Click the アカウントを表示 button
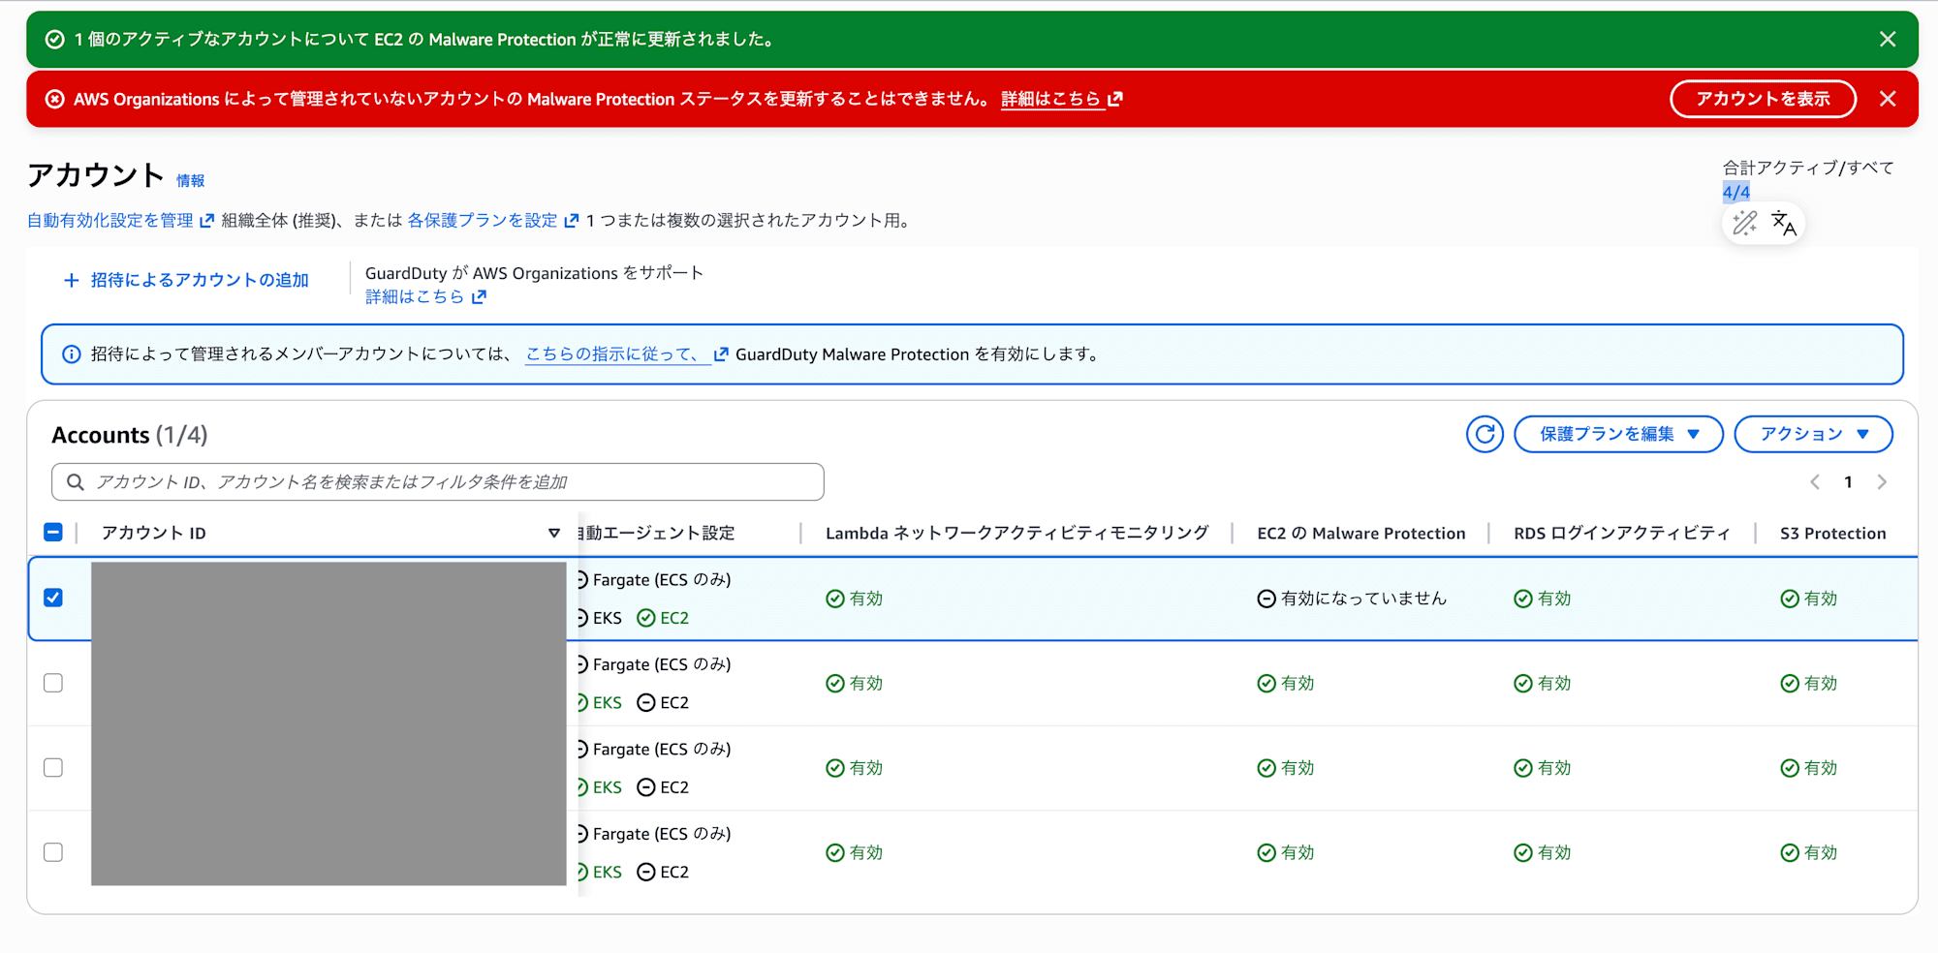The image size is (1938, 953). coord(1763,98)
